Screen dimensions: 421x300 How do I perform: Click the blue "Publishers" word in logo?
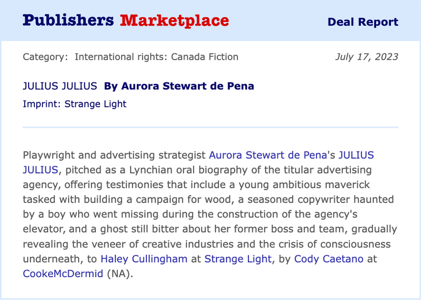(68, 21)
